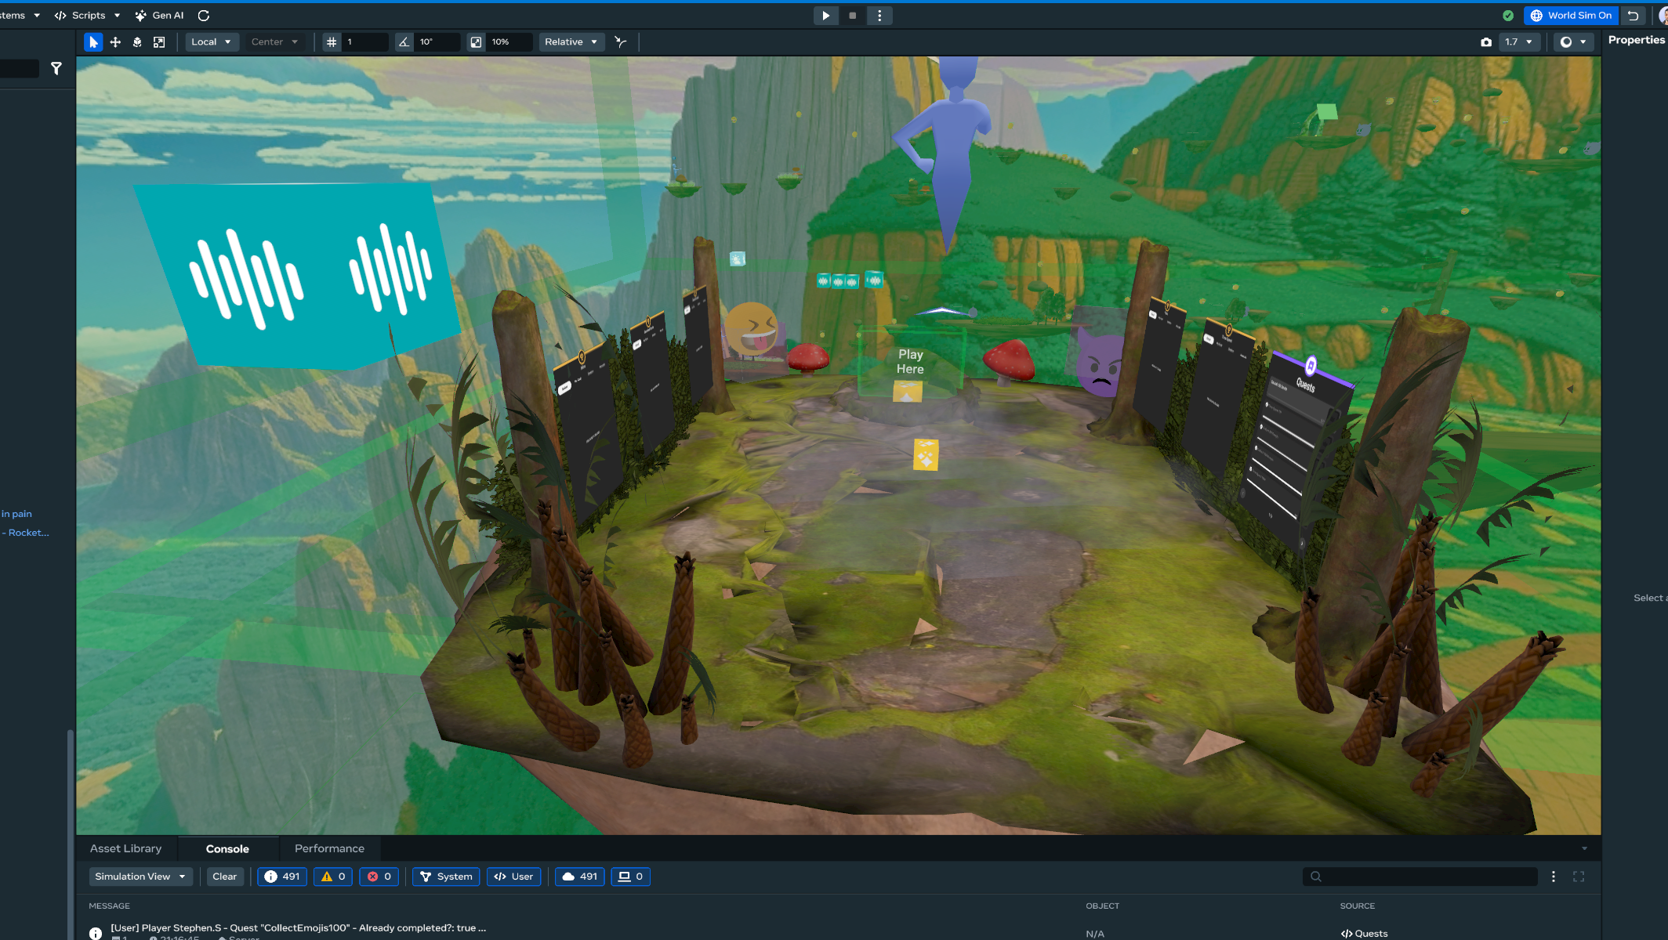The width and height of the screenshot is (1668, 940).
Task: Click the scale tool icon
Action: 159,42
